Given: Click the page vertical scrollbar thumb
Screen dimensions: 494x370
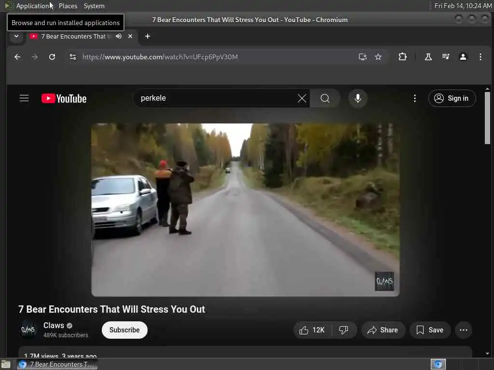Looking at the screenshot, I should coord(487,118).
